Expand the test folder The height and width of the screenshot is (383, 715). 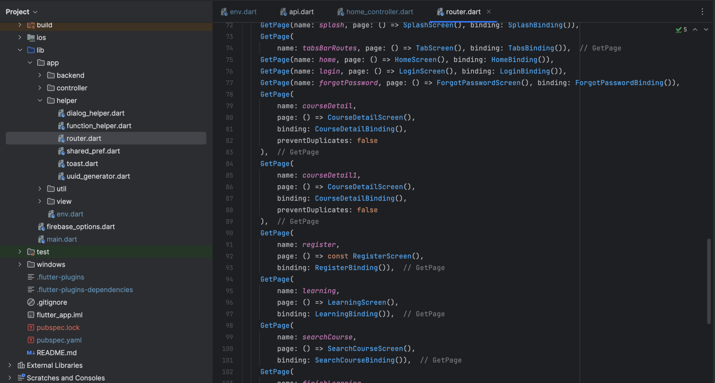coord(20,252)
